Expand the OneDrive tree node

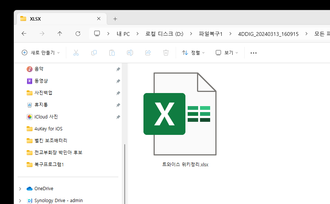pos(20,189)
